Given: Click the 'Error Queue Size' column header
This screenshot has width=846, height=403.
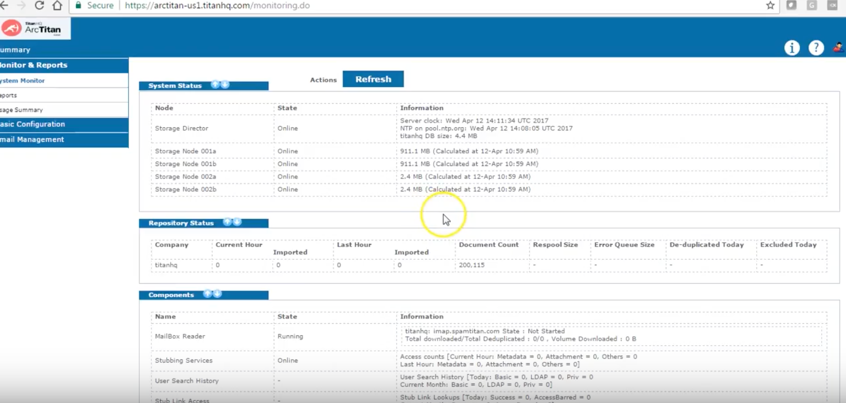Looking at the screenshot, I should 624,245.
